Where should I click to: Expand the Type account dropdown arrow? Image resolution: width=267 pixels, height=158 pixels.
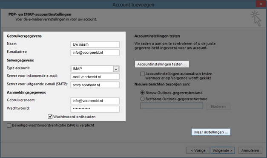coord(116,69)
